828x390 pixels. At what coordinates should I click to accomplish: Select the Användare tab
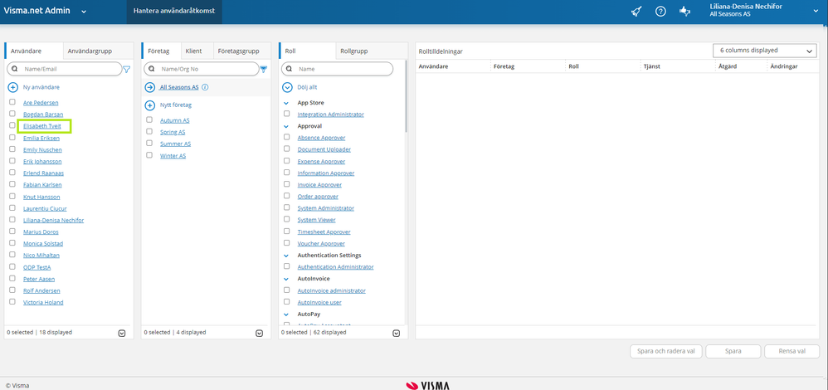point(34,51)
